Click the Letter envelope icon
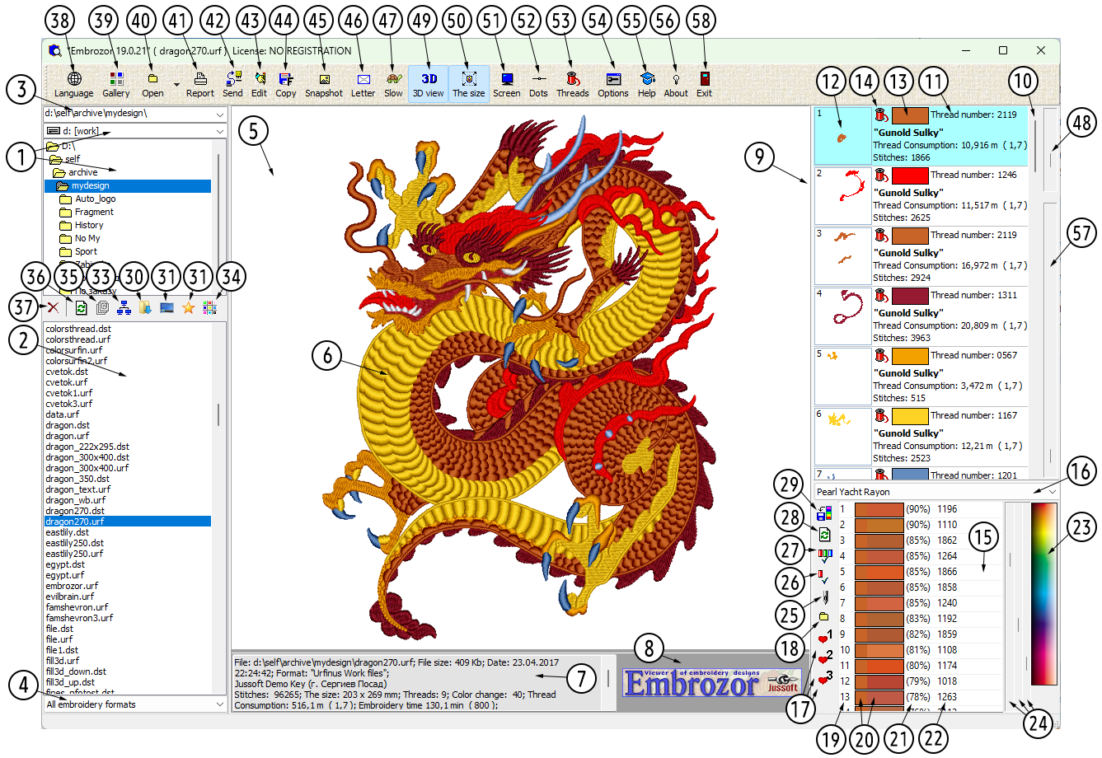The width and height of the screenshot is (1102, 758). [x=363, y=79]
